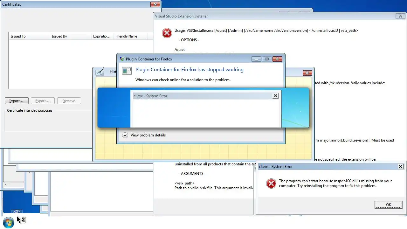The width and height of the screenshot is (407, 229).
Task: Sort certificates by Issued To column
Action: 29,36
